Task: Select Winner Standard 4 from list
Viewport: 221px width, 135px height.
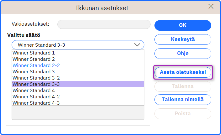Action: 78,90
